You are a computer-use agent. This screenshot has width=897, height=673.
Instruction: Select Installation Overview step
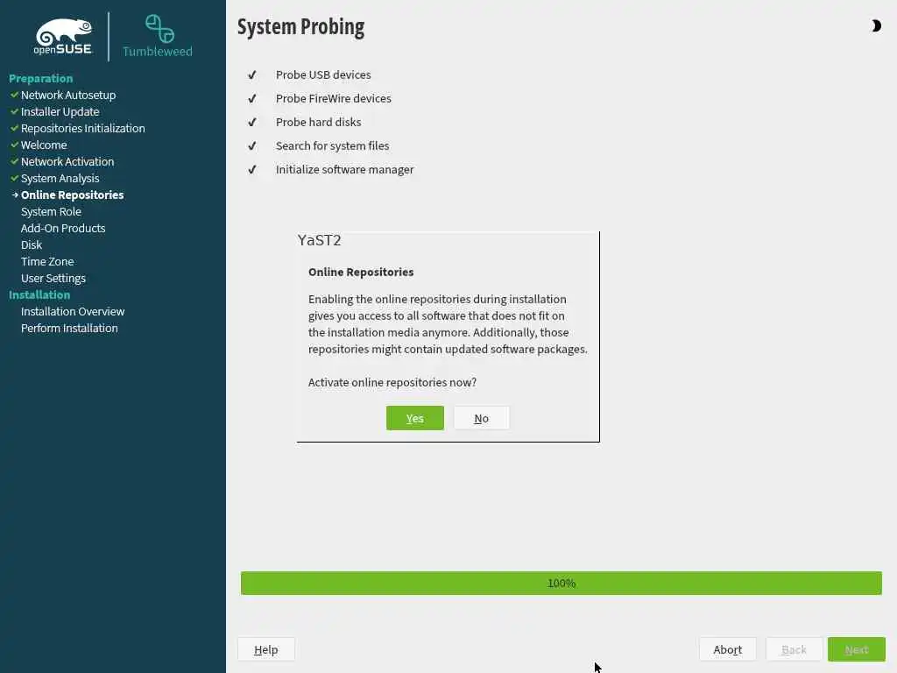(x=73, y=311)
